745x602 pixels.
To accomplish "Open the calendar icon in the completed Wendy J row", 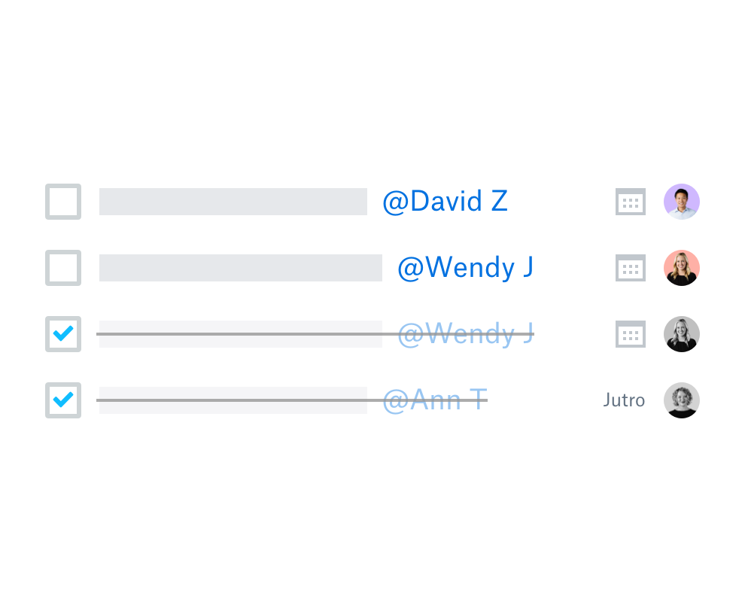I will tap(630, 334).
